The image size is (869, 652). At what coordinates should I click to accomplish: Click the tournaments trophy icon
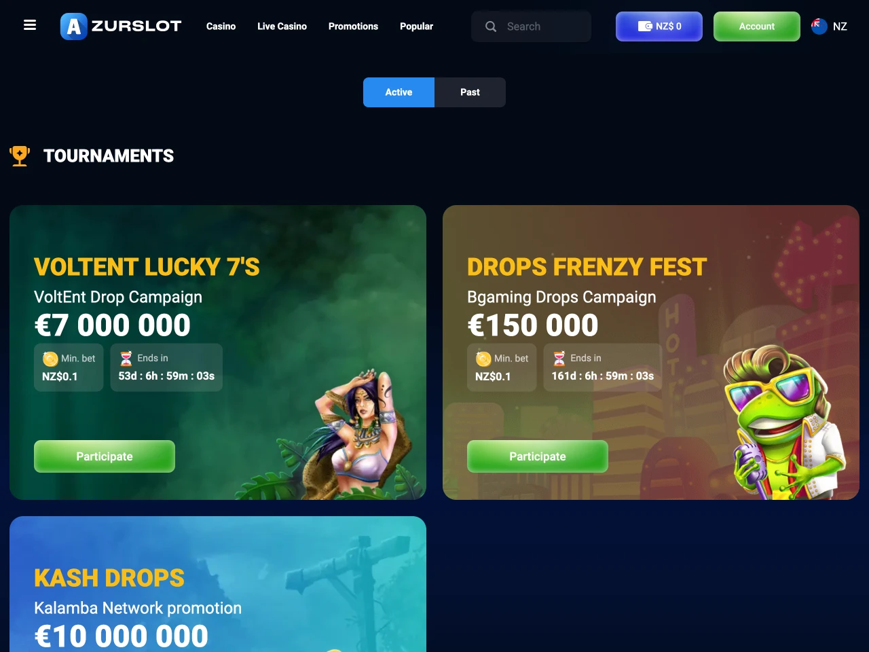coord(20,156)
